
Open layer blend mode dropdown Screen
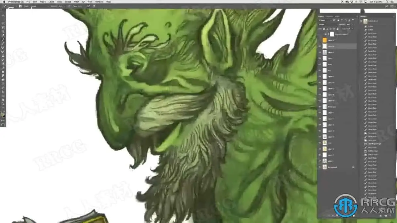328,24
